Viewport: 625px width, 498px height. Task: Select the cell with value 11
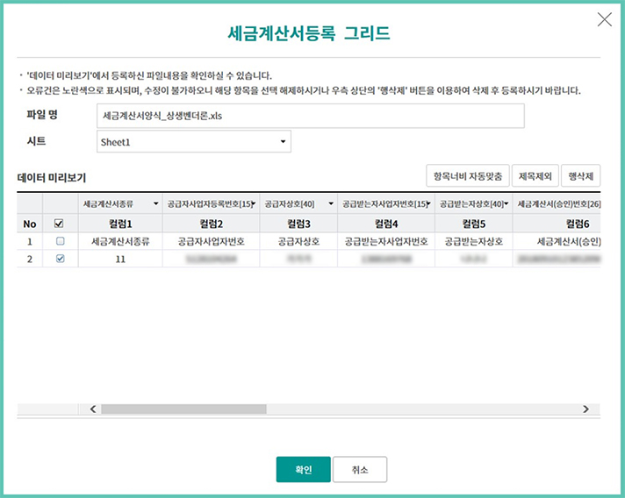coord(120,259)
